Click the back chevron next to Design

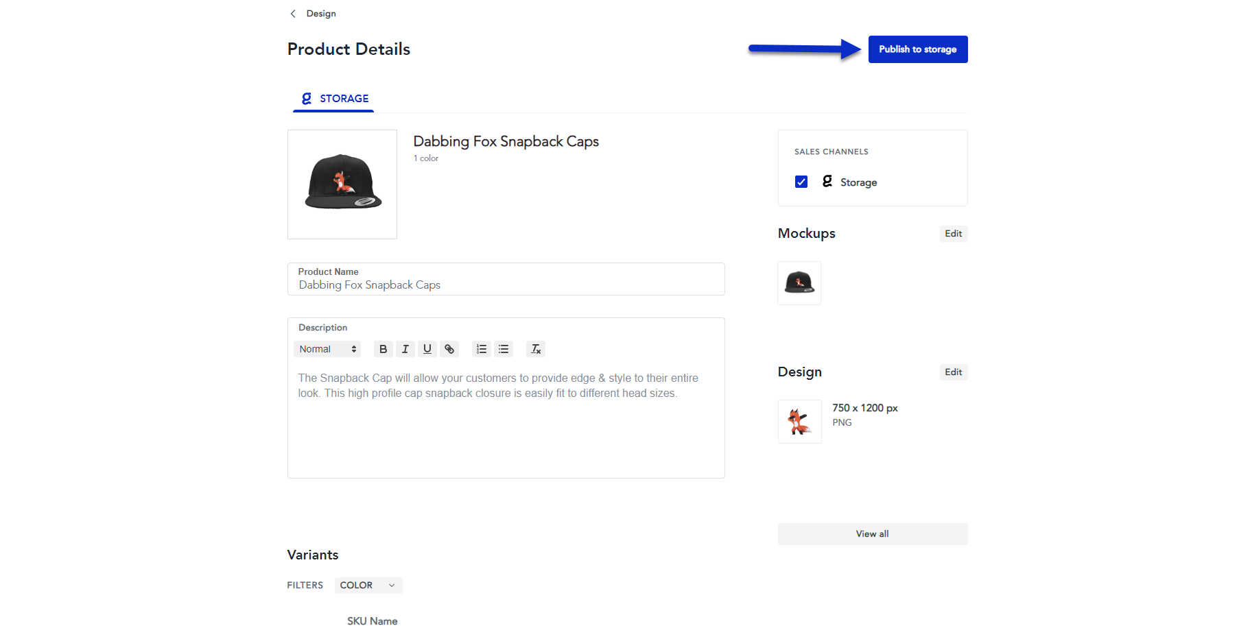pyautogui.click(x=293, y=13)
